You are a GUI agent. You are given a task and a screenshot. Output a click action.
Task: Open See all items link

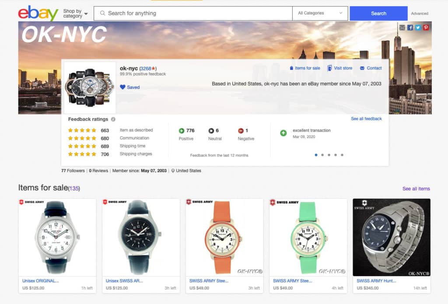point(416,189)
